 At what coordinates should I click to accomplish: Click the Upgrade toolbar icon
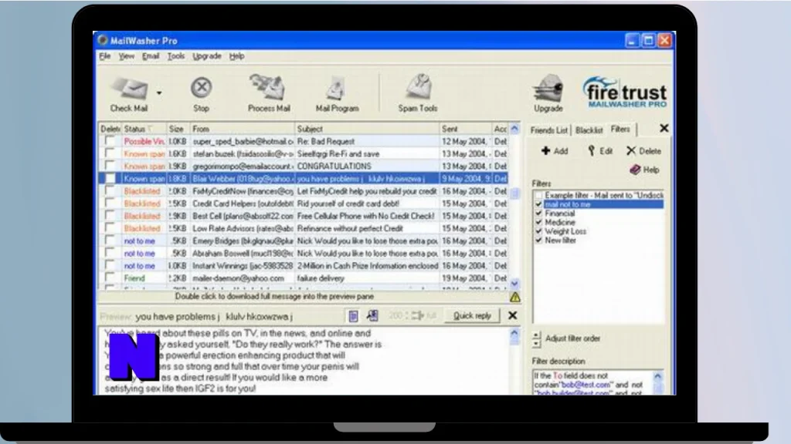pyautogui.click(x=548, y=89)
